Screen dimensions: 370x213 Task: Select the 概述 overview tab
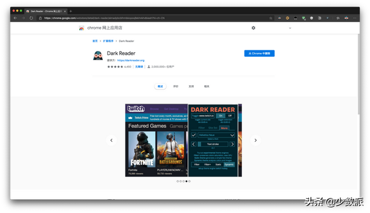[x=160, y=86]
